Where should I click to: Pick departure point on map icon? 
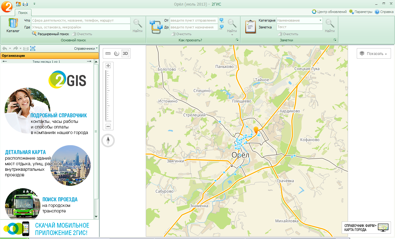tap(222, 20)
